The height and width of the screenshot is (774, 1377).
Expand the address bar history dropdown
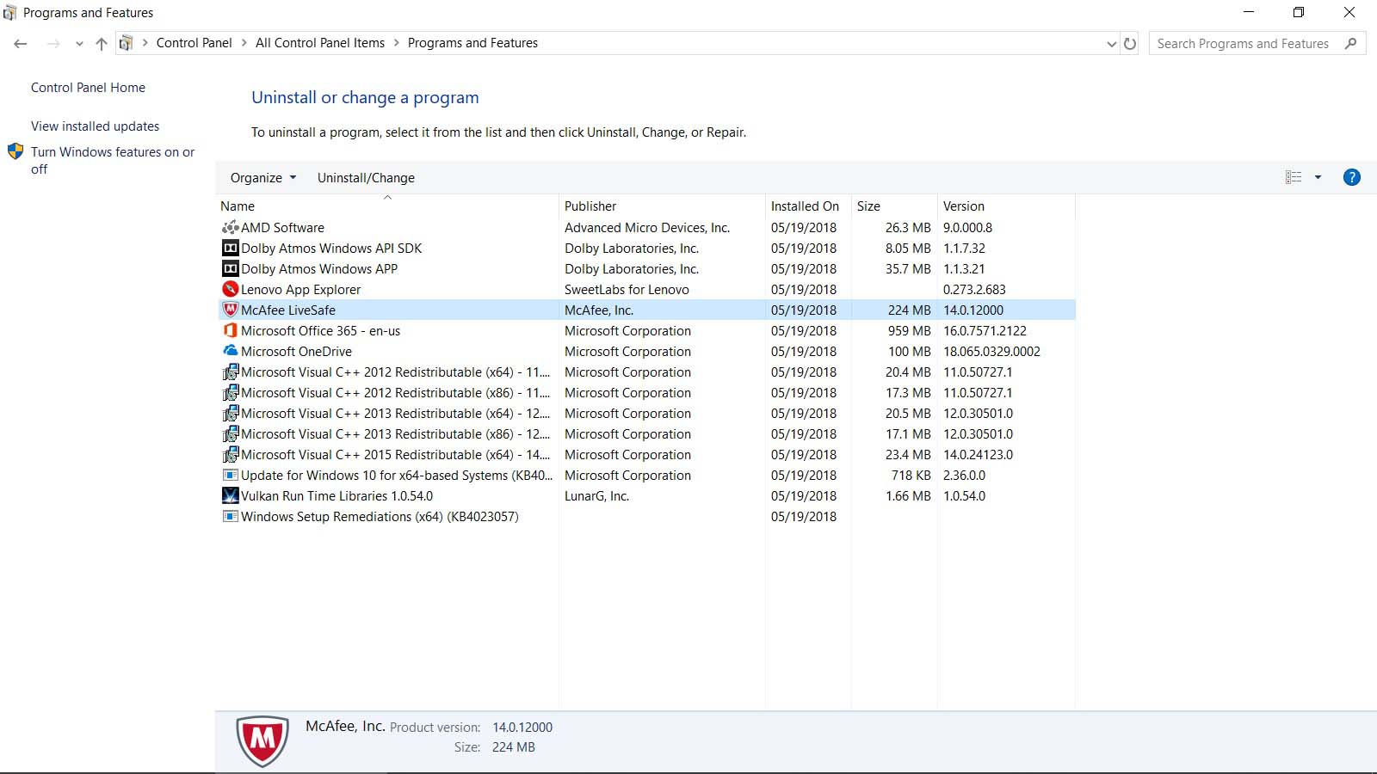tap(1111, 44)
